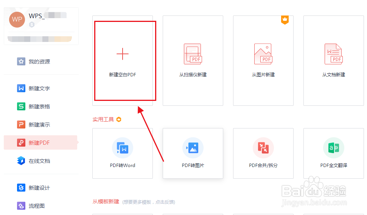Click the red plus icon for blank PDF
Screen dimensions: 367x215
(123, 54)
